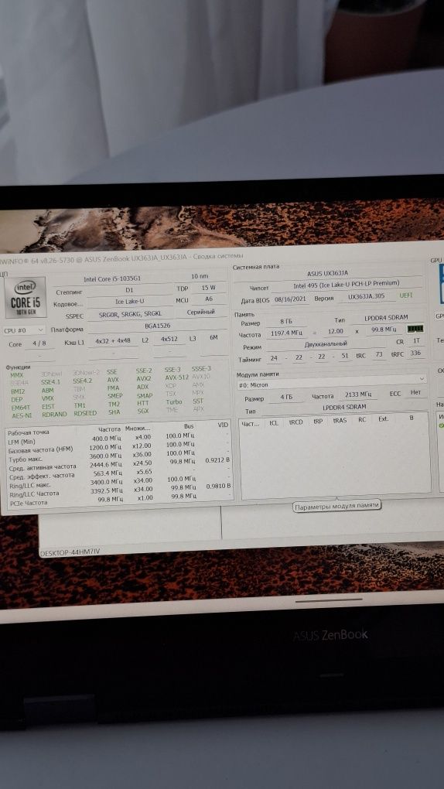
Task: Click the 'Параметры модуля памяти' tooltip label
Action: (x=336, y=505)
